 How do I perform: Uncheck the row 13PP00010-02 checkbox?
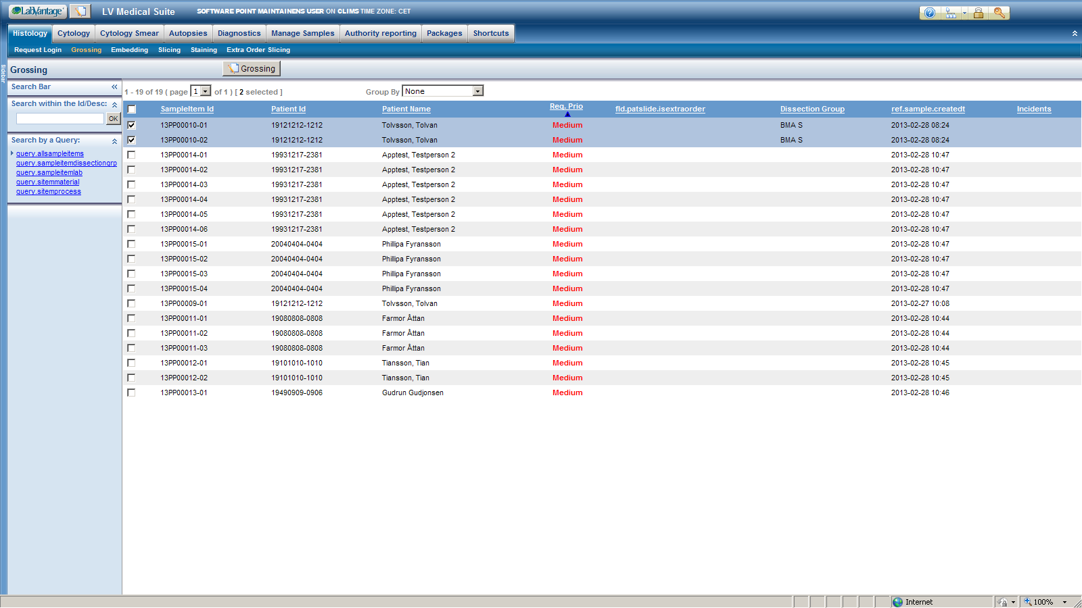pyautogui.click(x=131, y=140)
